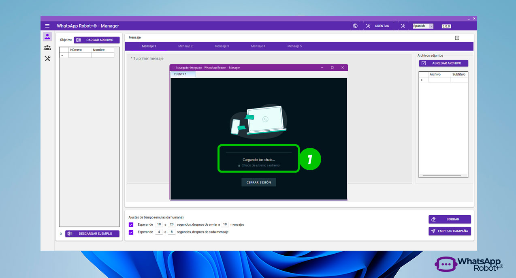Select the CUENTA 1 browser tab
Viewport: 516px width, 278px height.
183,75
